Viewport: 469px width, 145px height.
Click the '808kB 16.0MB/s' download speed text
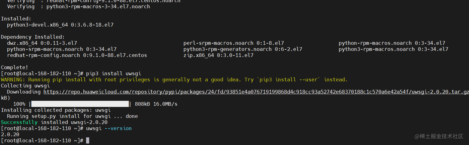[x=156, y=104]
